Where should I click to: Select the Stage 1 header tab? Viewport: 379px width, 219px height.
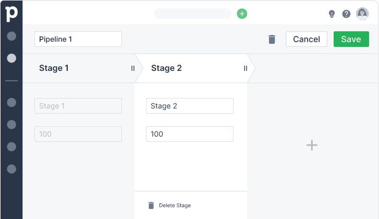(54, 68)
